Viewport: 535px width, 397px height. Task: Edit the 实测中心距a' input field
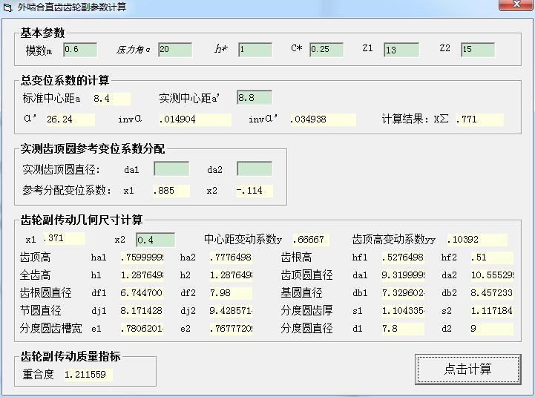pyautogui.click(x=255, y=98)
